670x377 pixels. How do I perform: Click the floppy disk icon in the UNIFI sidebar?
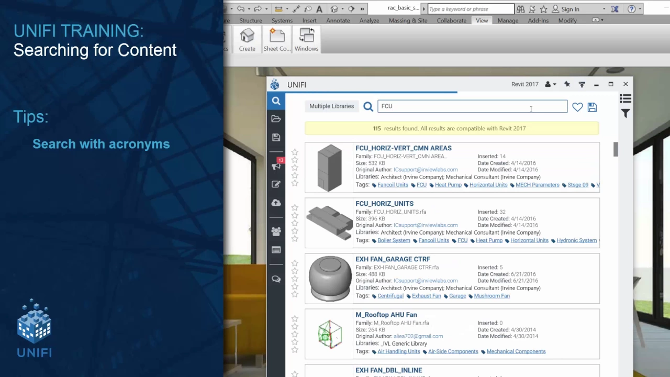click(x=276, y=137)
